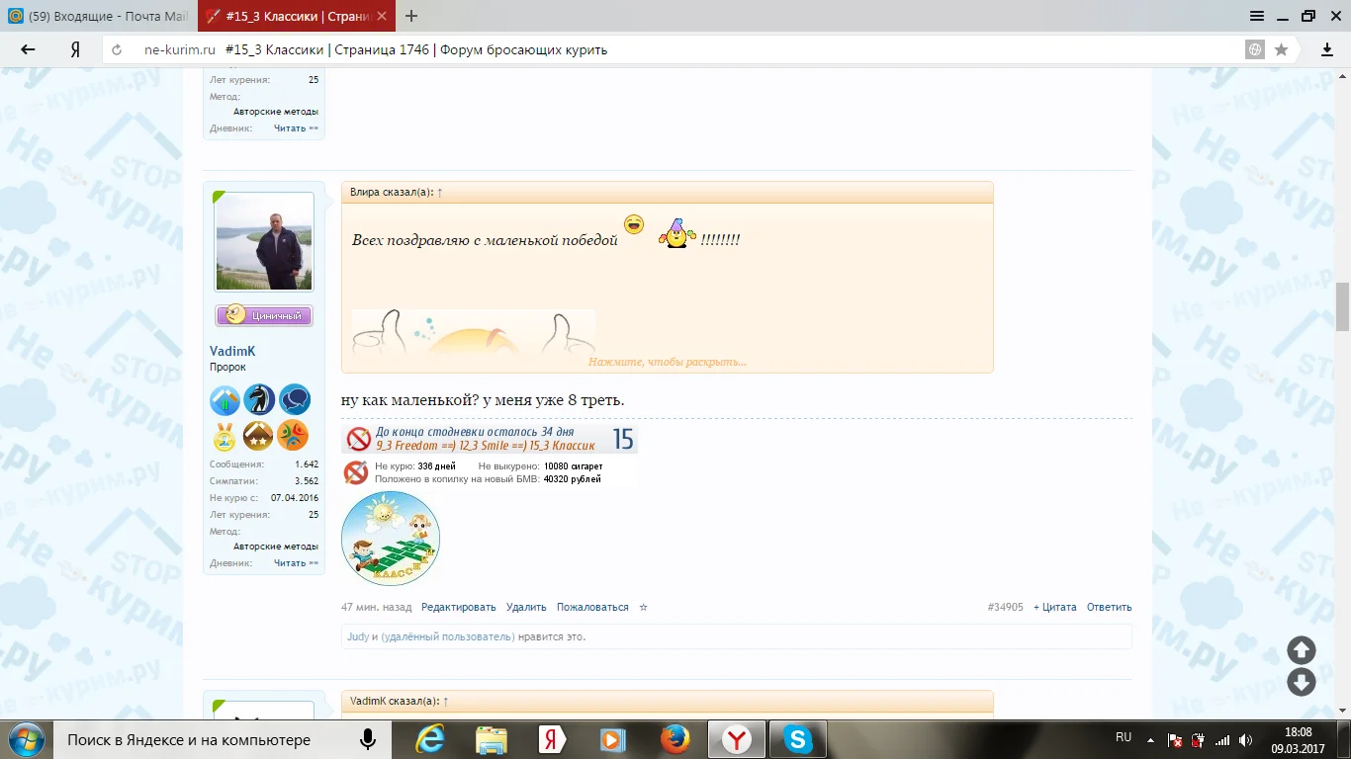Click the laughing smiley in the quote
This screenshot has width=1351, height=759.
[634, 224]
